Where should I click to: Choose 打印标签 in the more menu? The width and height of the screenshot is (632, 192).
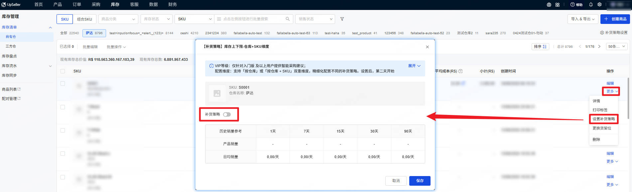click(x=600, y=110)
